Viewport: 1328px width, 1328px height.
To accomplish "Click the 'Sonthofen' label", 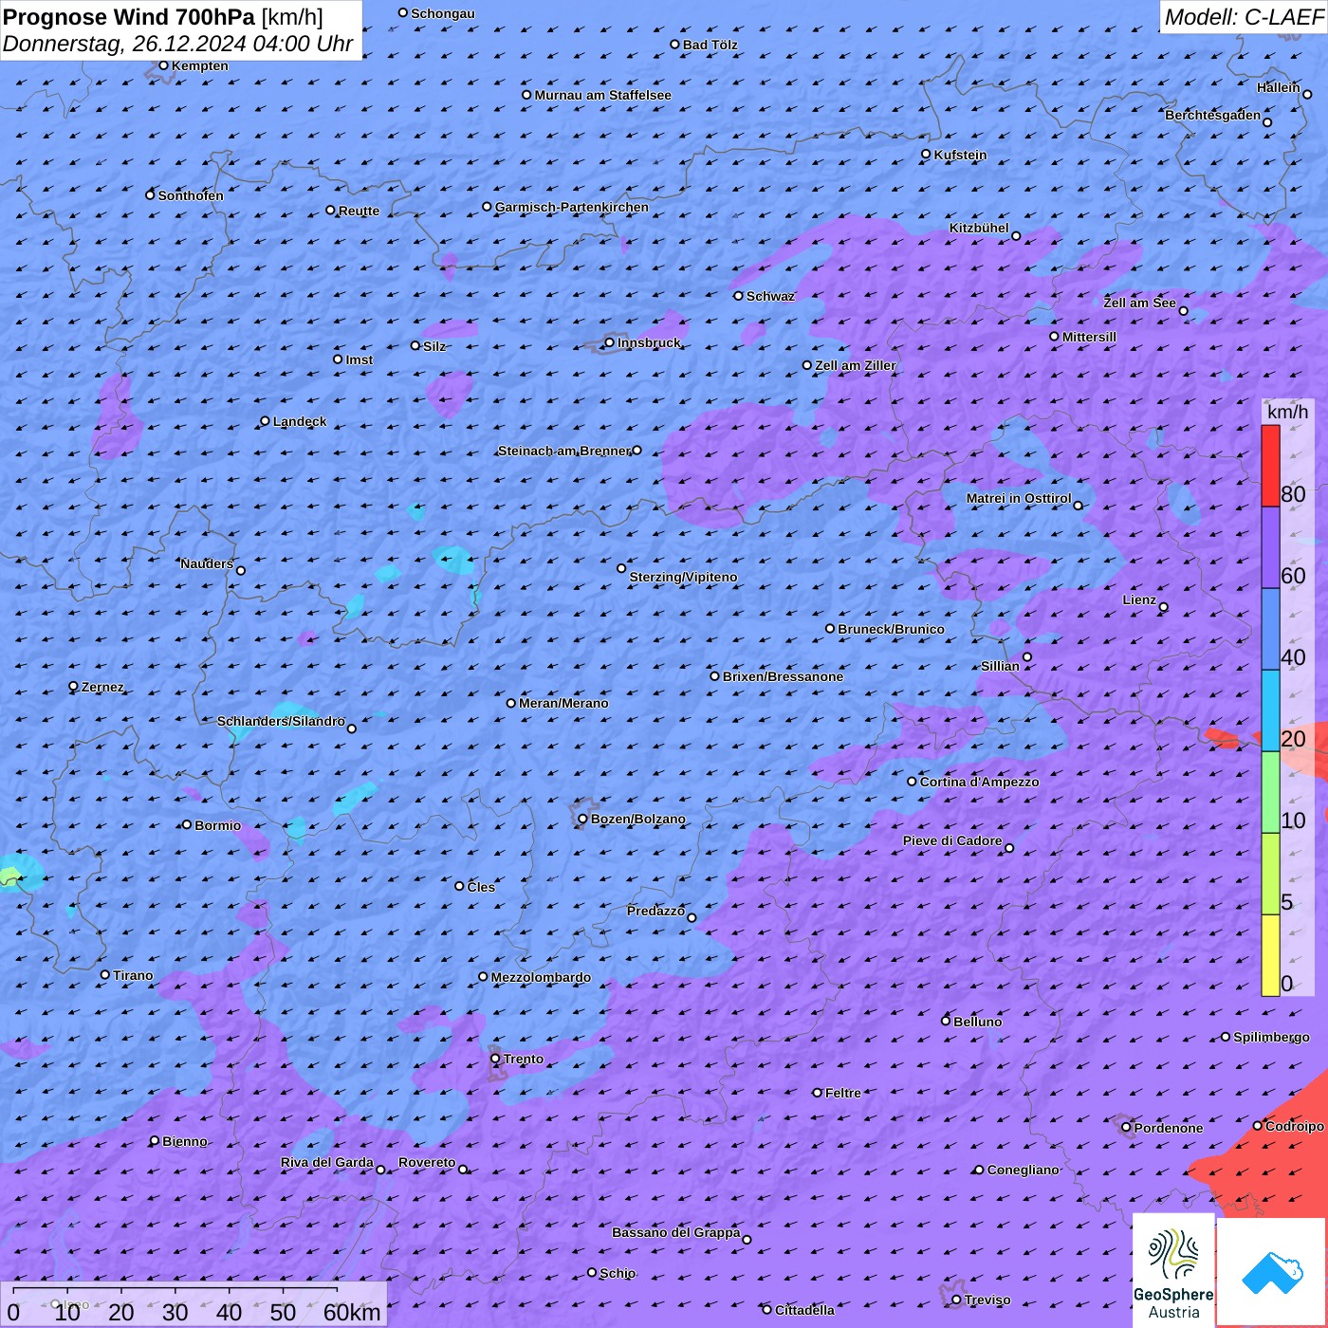I will [191, 195].
